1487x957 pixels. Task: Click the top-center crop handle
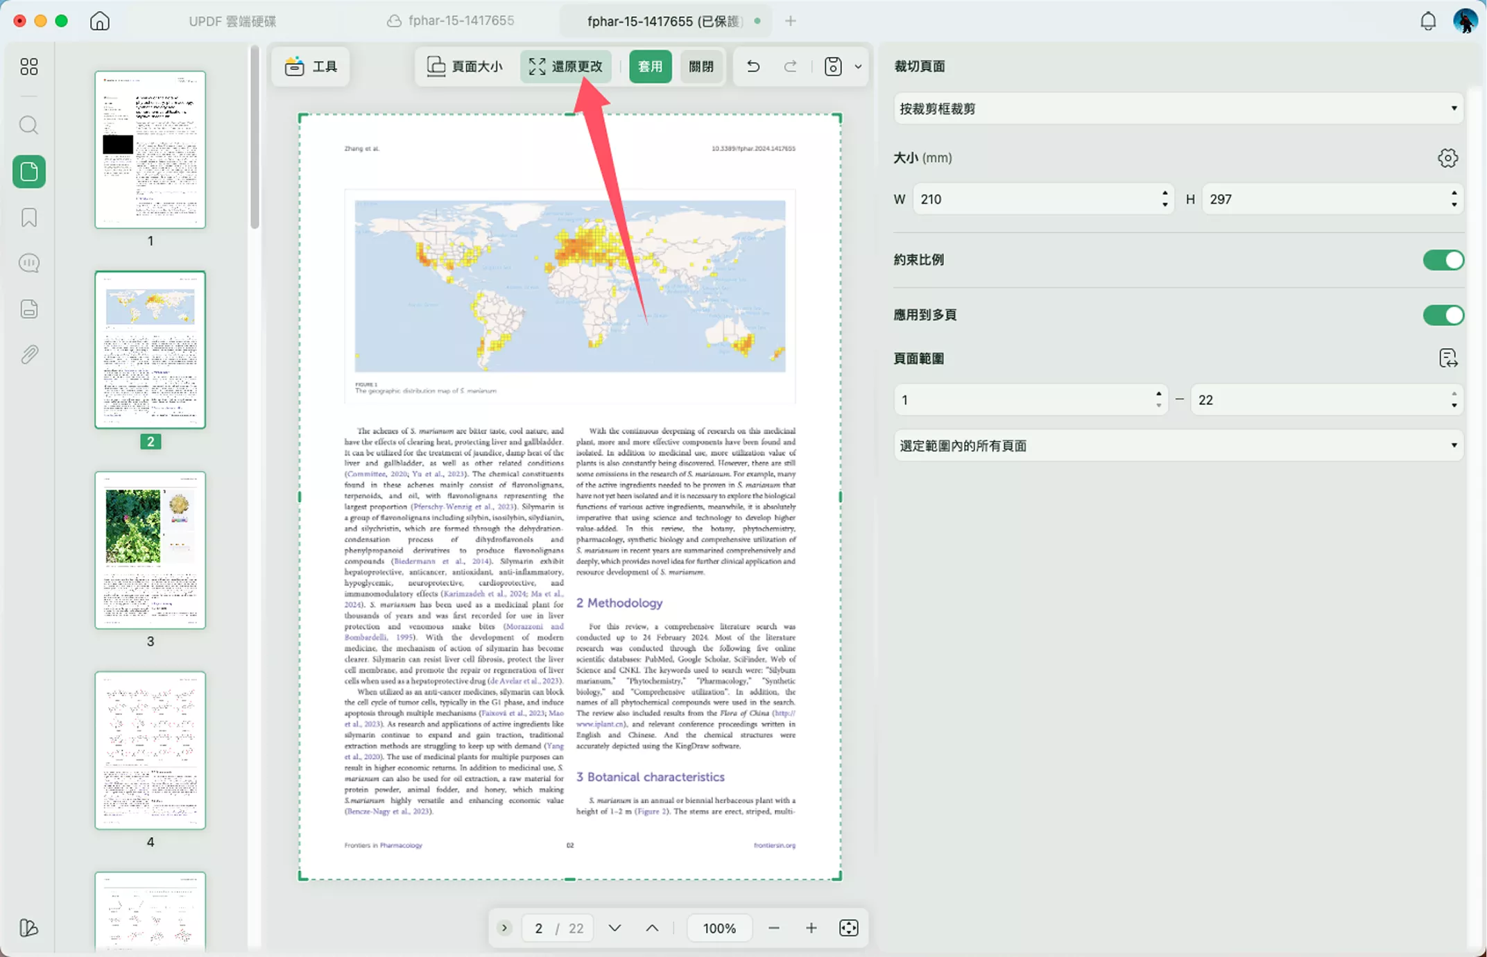click(x=570, y=114)
